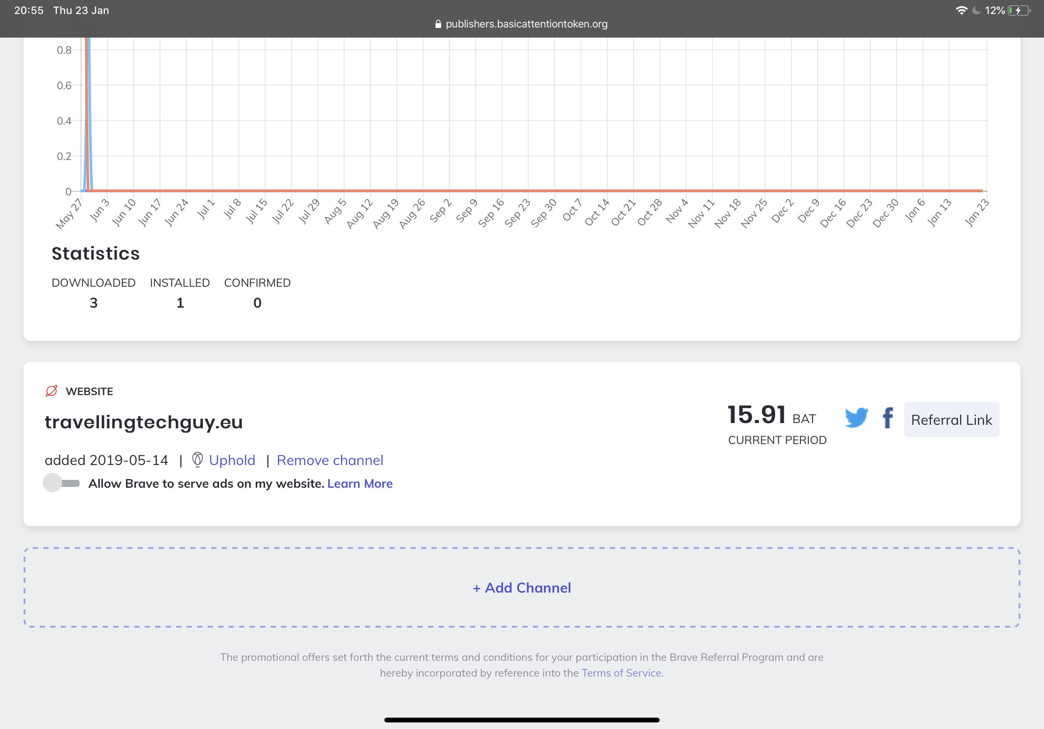Tap the 12% battery percentage
This screenshot has height=729, width=1044.
pos(995,10)
